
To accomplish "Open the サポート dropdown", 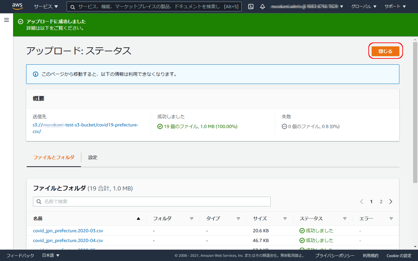I will pyautogui.click(x=395, y=6).
